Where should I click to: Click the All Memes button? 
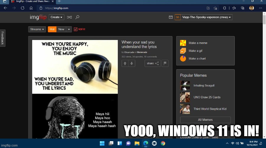(205, 120)
